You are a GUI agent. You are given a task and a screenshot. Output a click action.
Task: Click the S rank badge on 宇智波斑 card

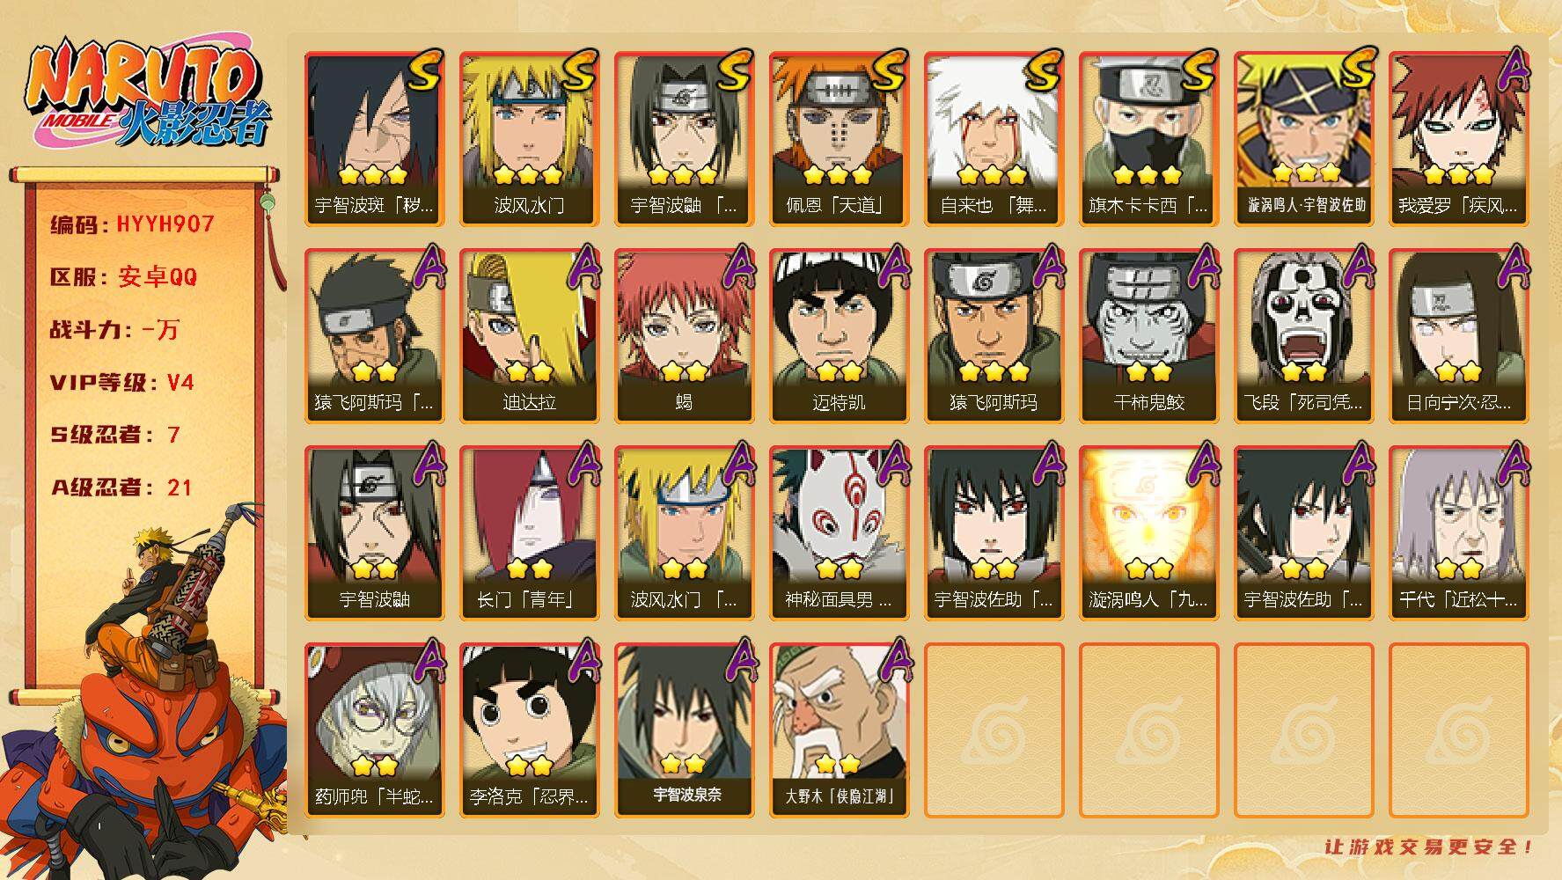(x=423, y=70)
